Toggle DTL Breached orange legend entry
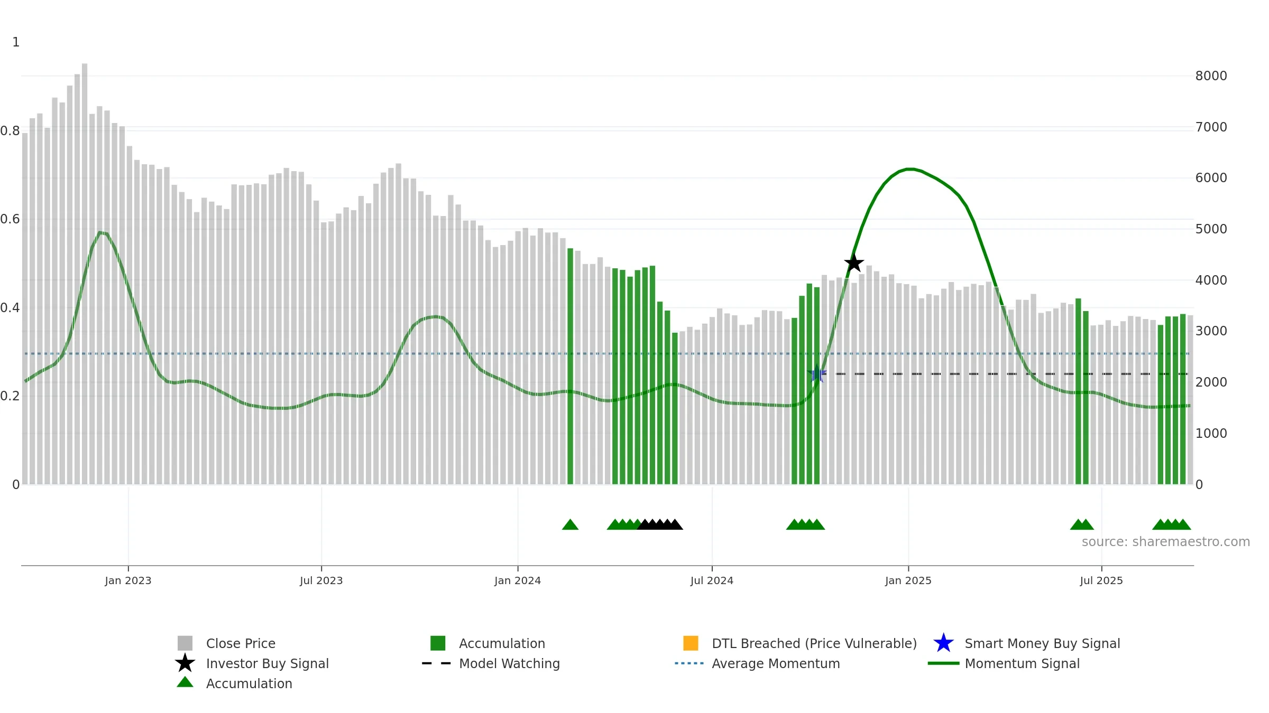1269x713 pixels. click(691, 643)
